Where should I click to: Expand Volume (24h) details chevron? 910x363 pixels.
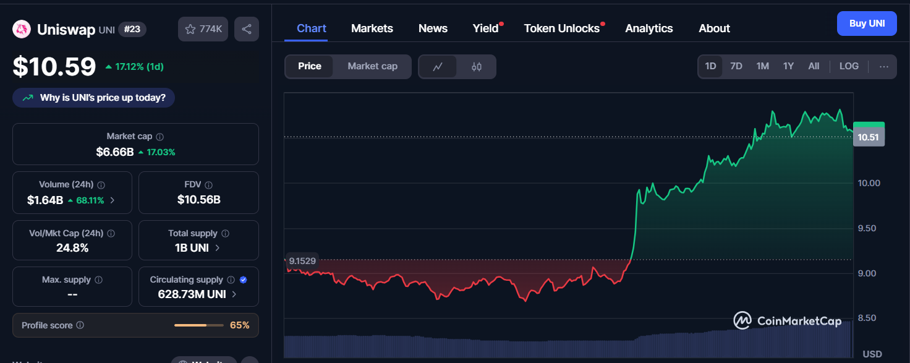point(112,200)
